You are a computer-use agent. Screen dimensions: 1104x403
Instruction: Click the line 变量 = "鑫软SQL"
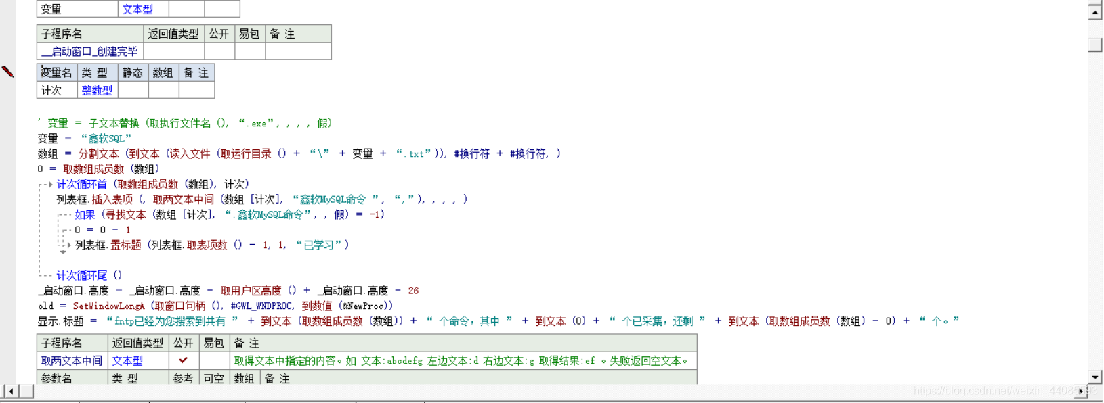(x=85, y=139)
